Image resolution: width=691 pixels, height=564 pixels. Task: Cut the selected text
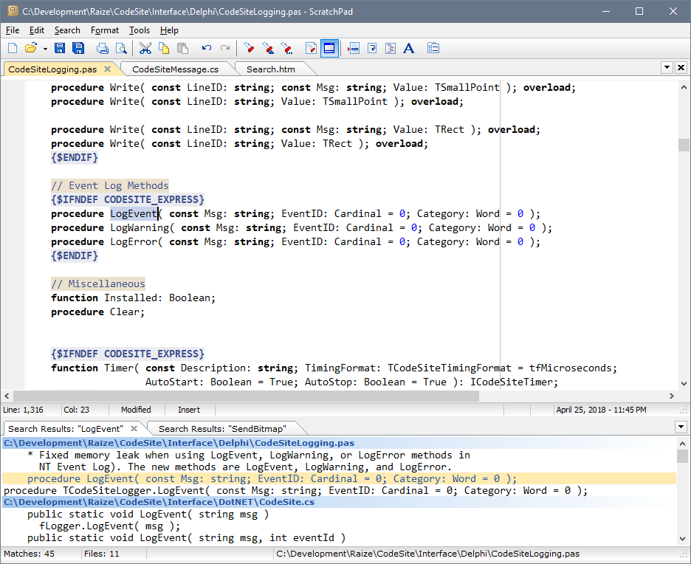point(145,48)
